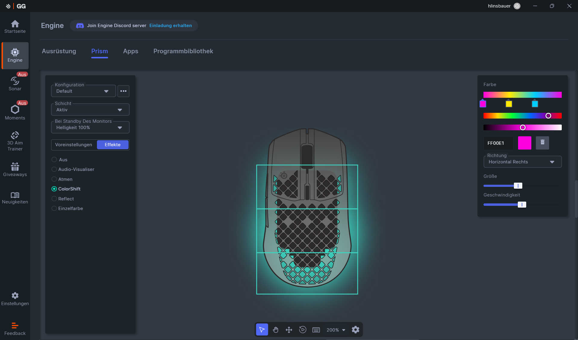Click the play preview icon in toolbar

pos(303,330)
